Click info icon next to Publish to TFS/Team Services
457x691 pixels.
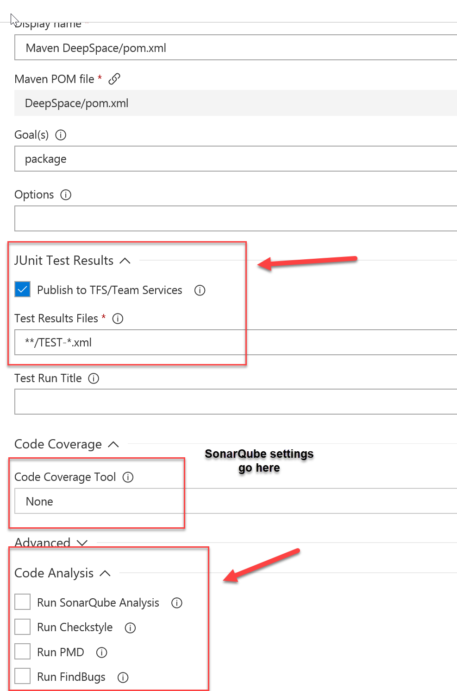pos(200,290)
